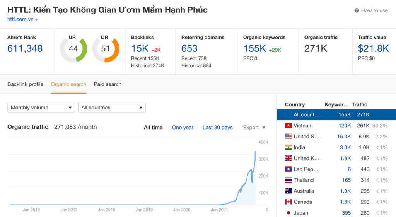
Task: Click the United States flag icon
Action: (288, 137)
